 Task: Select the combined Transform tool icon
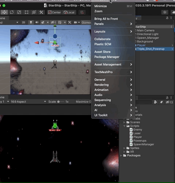tap(34, 12)
